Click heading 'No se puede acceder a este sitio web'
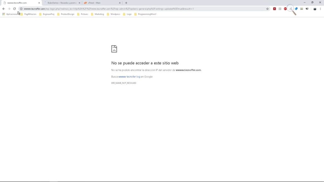This screenshot has width=324, height=182. pyautogui.click(x=145, y=63)
